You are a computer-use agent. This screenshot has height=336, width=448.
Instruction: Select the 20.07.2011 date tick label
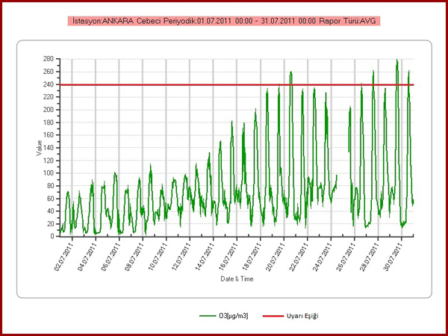(x=275, y=255)
